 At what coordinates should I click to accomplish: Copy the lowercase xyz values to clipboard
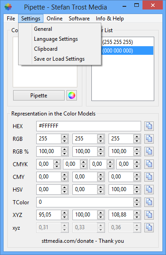pos(149,227)
